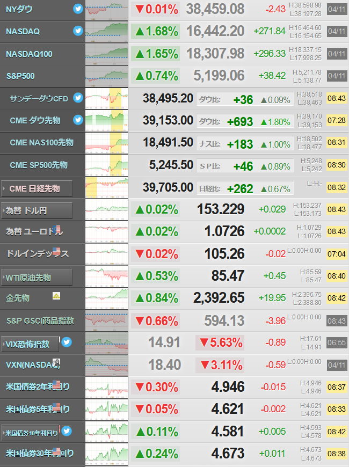Open the CME SP500先物 link
This screenshot has height=467, width=349.
coord(39,165)
